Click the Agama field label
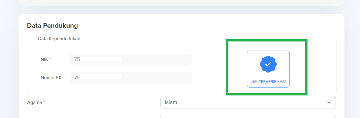Image resolution: width=360 pixels, height=118 pixels. pyautogui.click(x=34, y=102)
